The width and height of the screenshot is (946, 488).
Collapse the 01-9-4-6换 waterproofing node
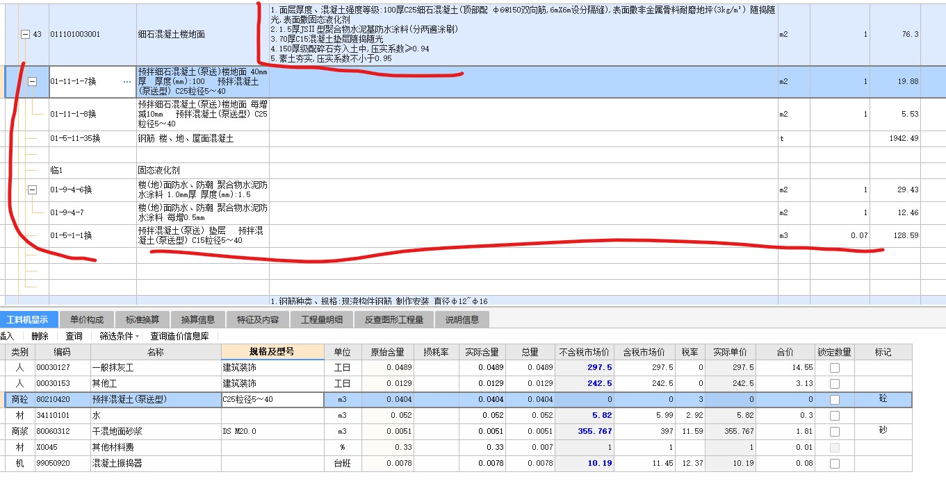pos(32,190)
